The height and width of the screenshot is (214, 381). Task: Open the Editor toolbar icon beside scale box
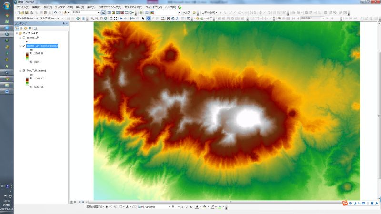click(103, 13)
